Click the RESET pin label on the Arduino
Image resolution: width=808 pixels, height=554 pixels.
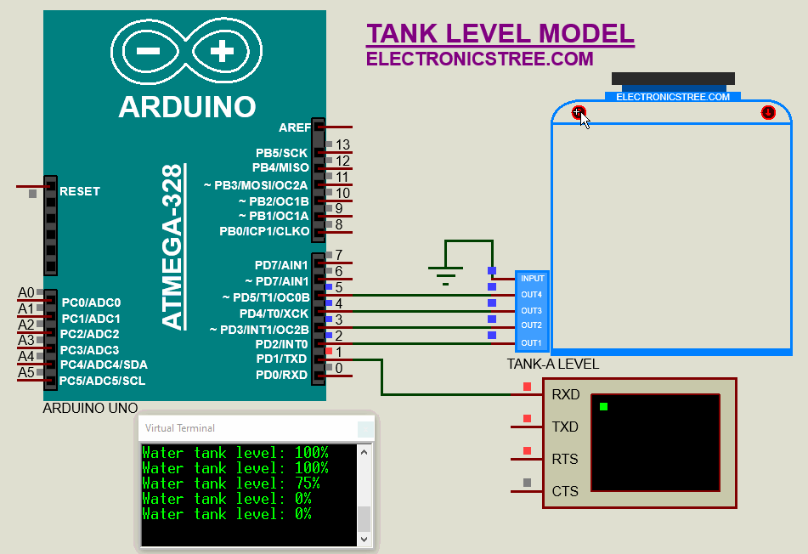click(79, 191)
